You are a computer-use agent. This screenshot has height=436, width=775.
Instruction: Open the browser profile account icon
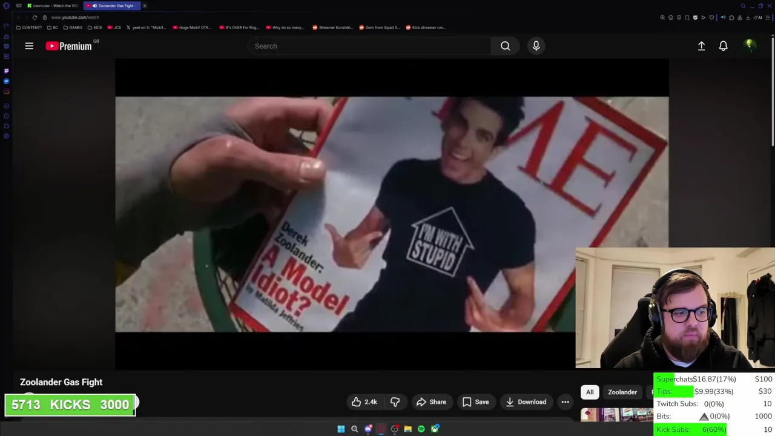[x=740, y=18]
